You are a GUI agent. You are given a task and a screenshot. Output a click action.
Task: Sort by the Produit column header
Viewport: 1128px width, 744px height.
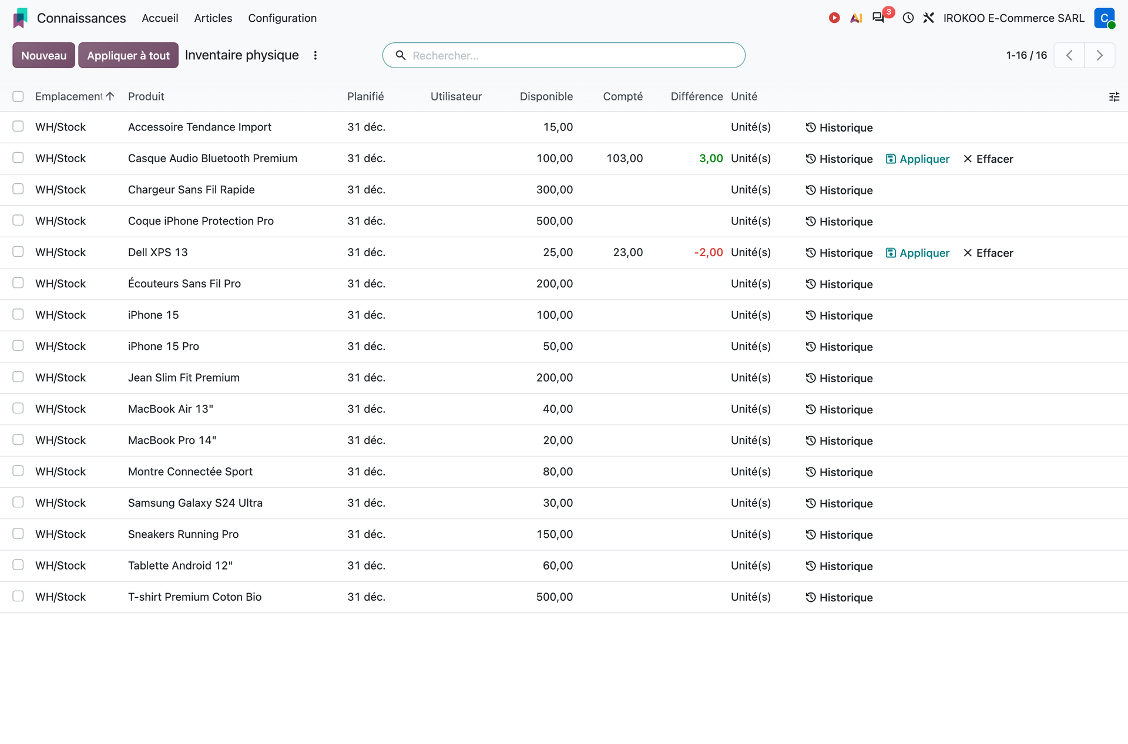[146, 96]
